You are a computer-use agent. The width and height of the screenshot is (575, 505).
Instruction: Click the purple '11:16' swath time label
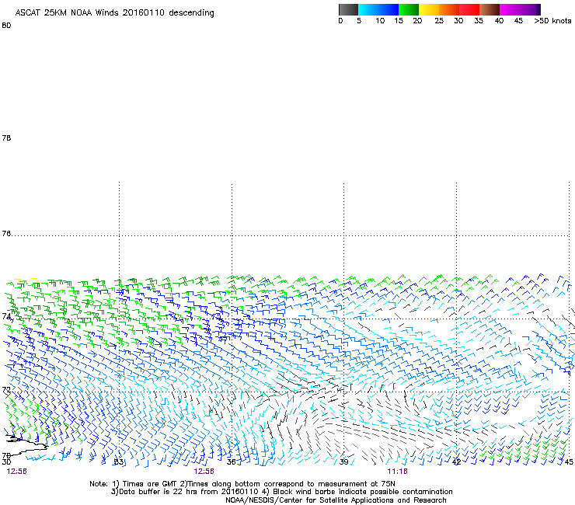pos(398,472)
